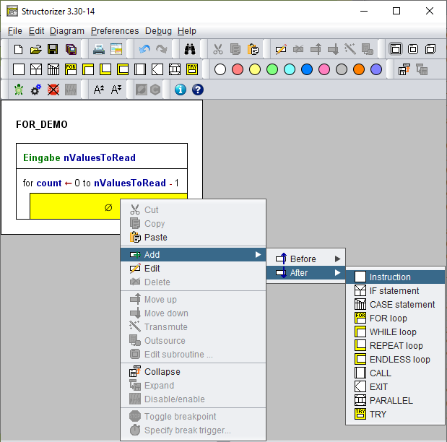Toggle the first diagram box mode button in the toolbar
The height and width of the screenshot is (442, 447).
[396, 49]
